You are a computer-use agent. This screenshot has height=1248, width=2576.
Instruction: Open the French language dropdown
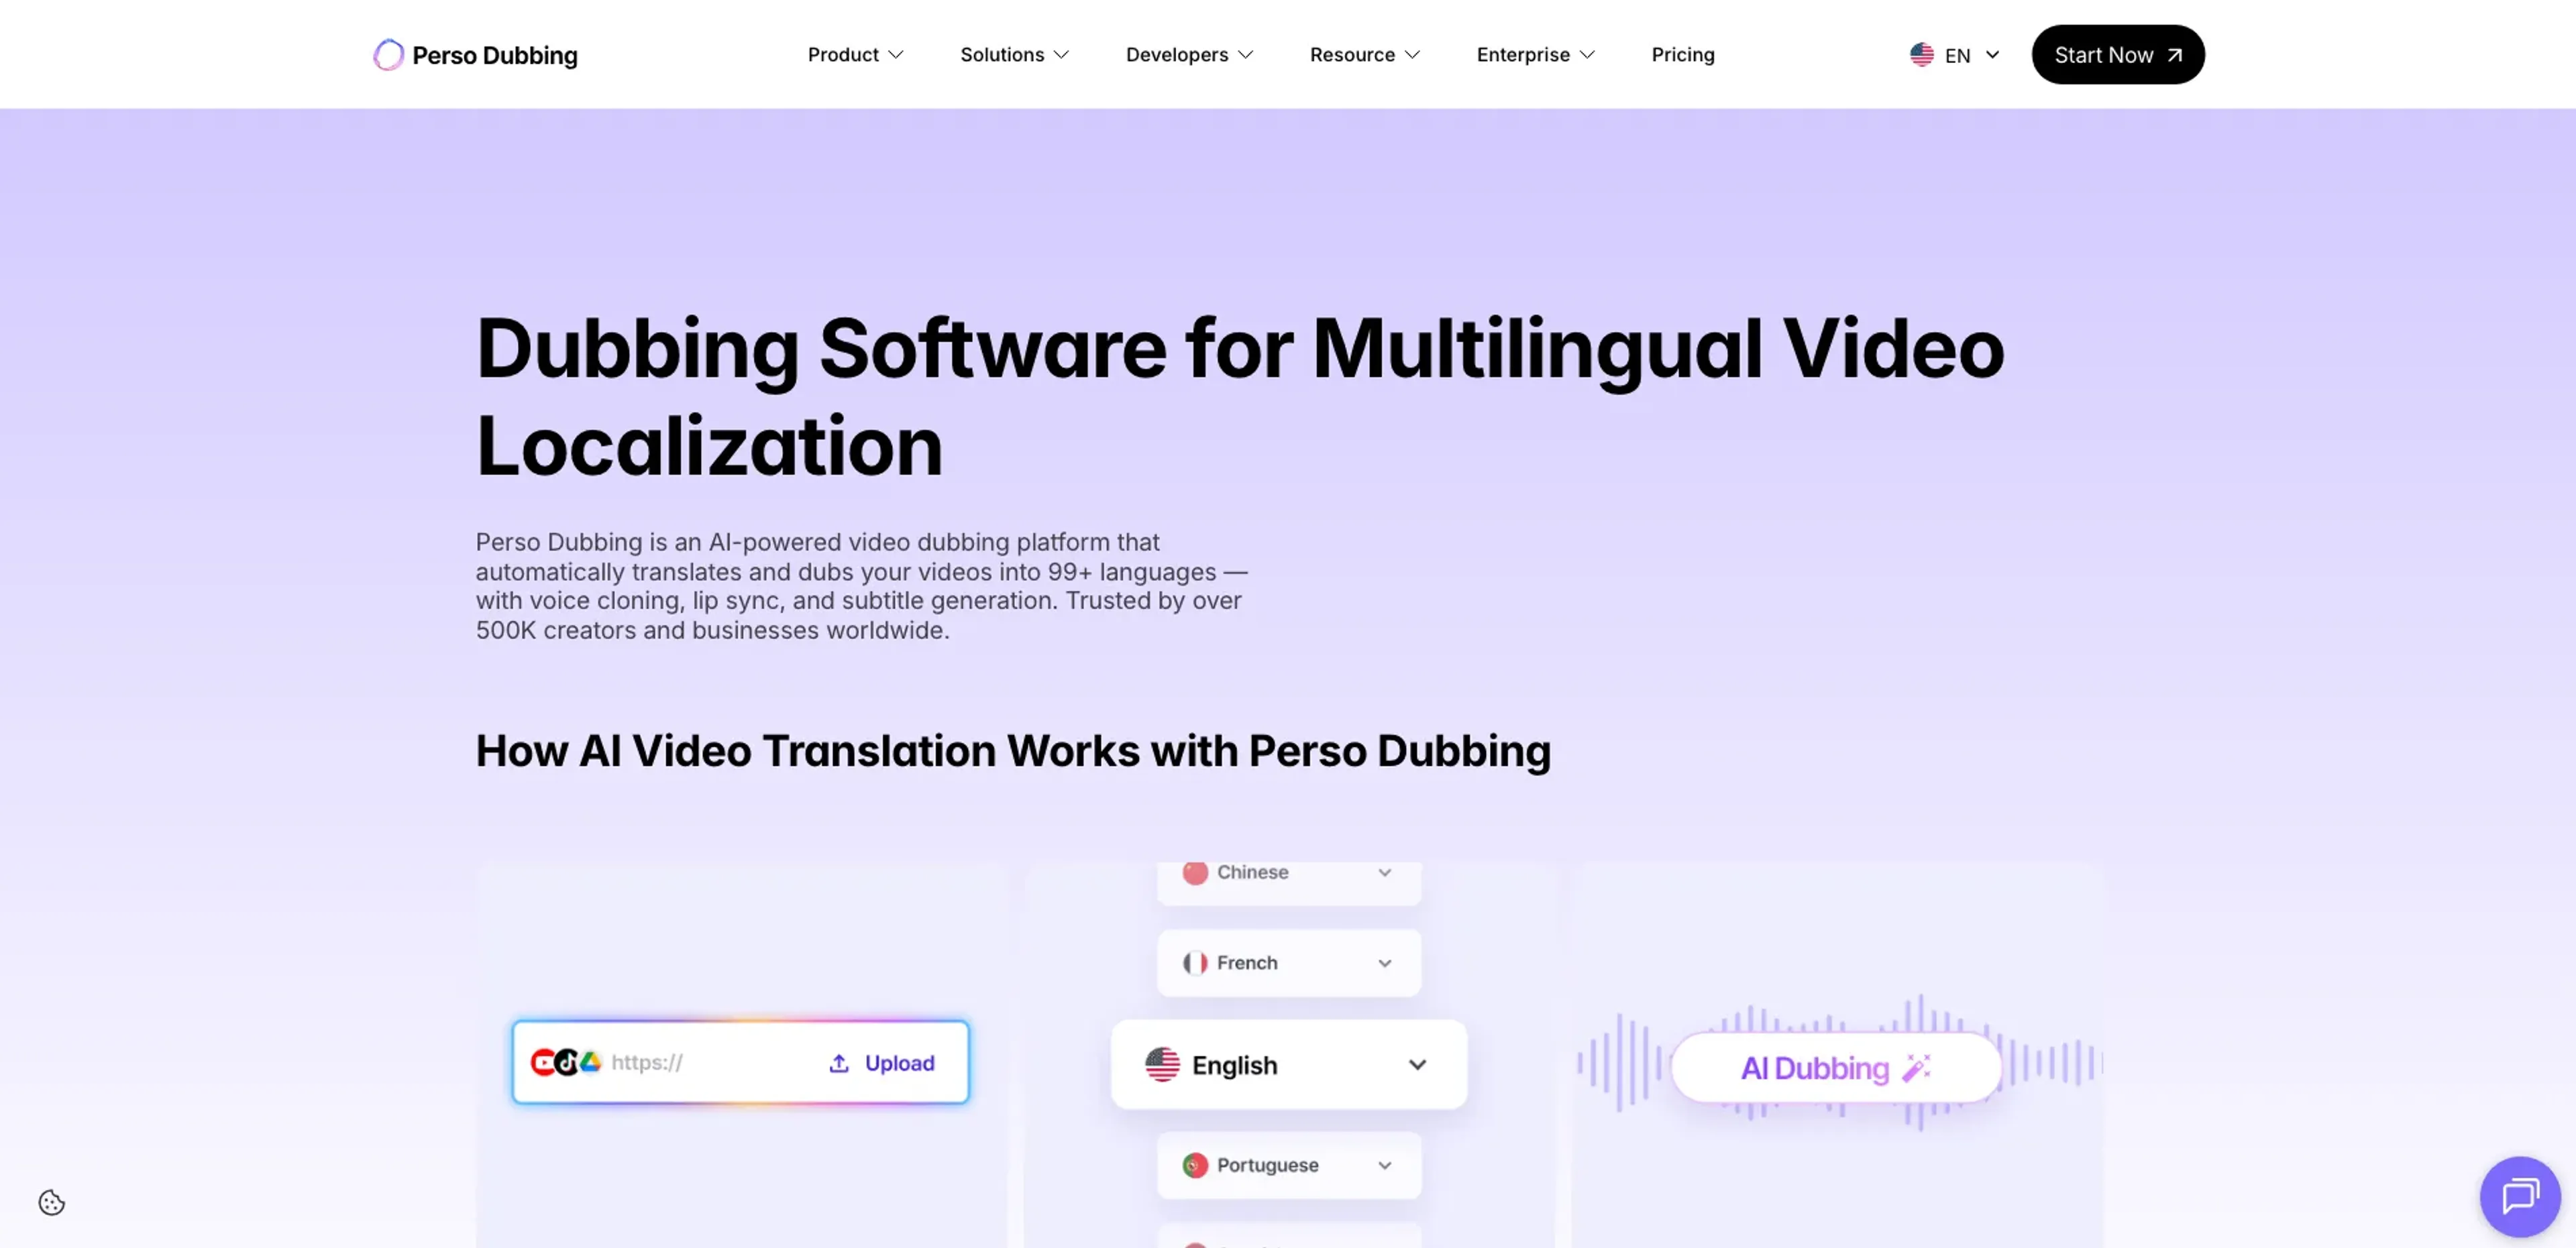pyautogui.click(x=1288, y=962)
